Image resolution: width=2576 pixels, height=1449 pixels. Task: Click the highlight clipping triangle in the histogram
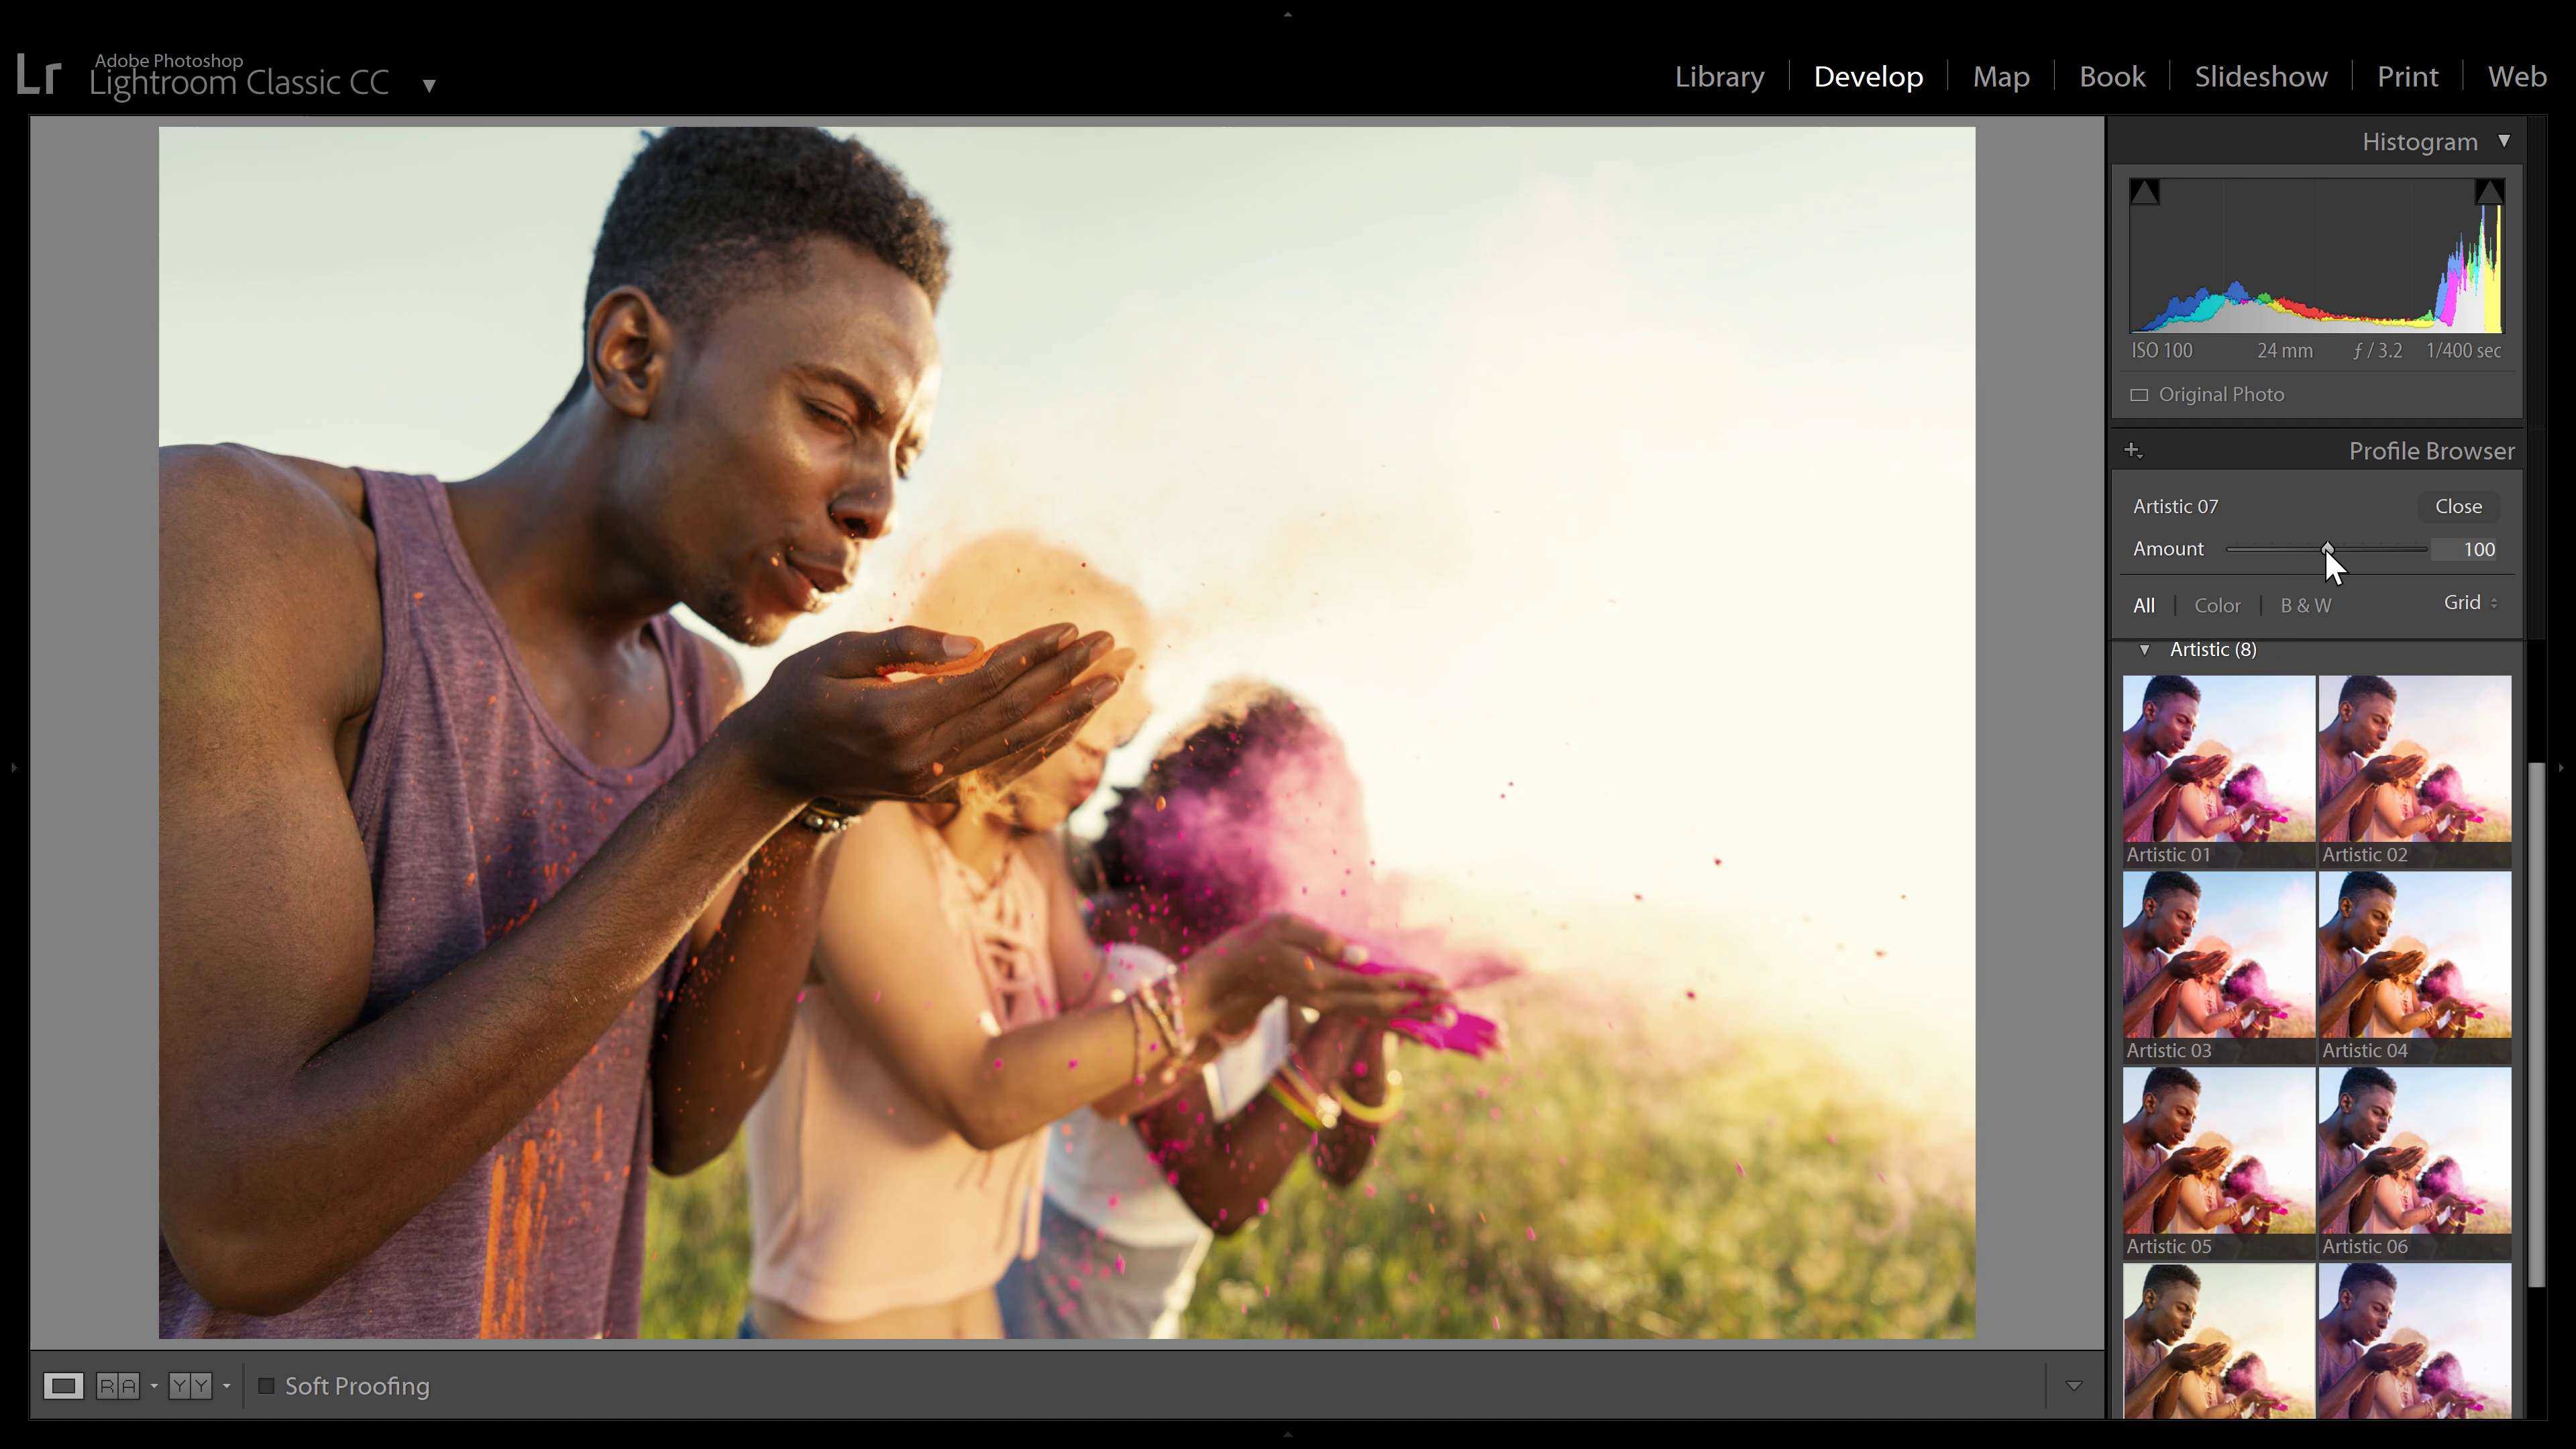[2489, 191]
